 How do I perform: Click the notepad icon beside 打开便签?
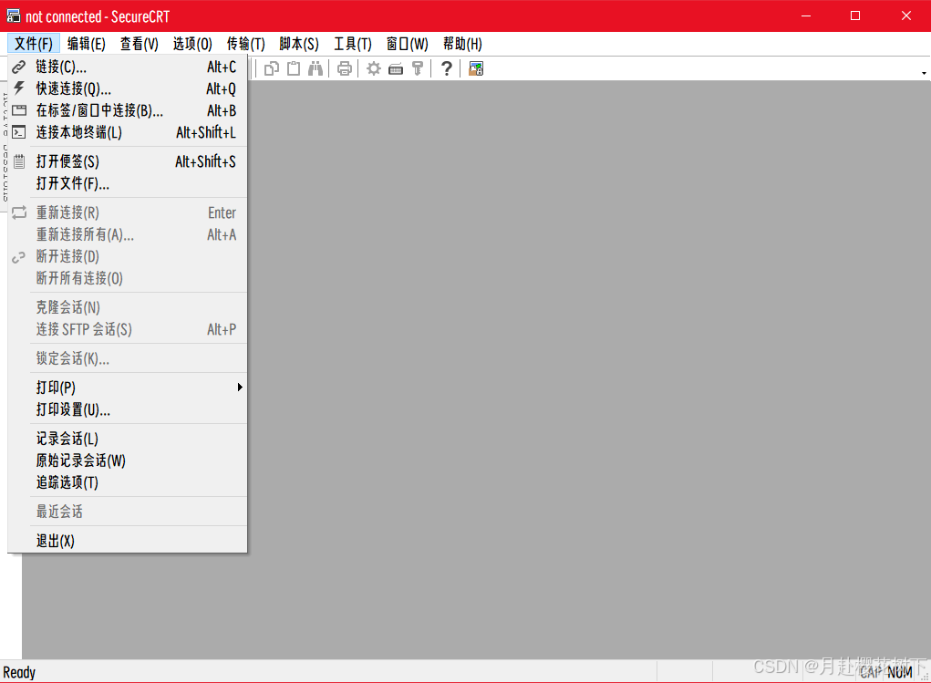19,161
